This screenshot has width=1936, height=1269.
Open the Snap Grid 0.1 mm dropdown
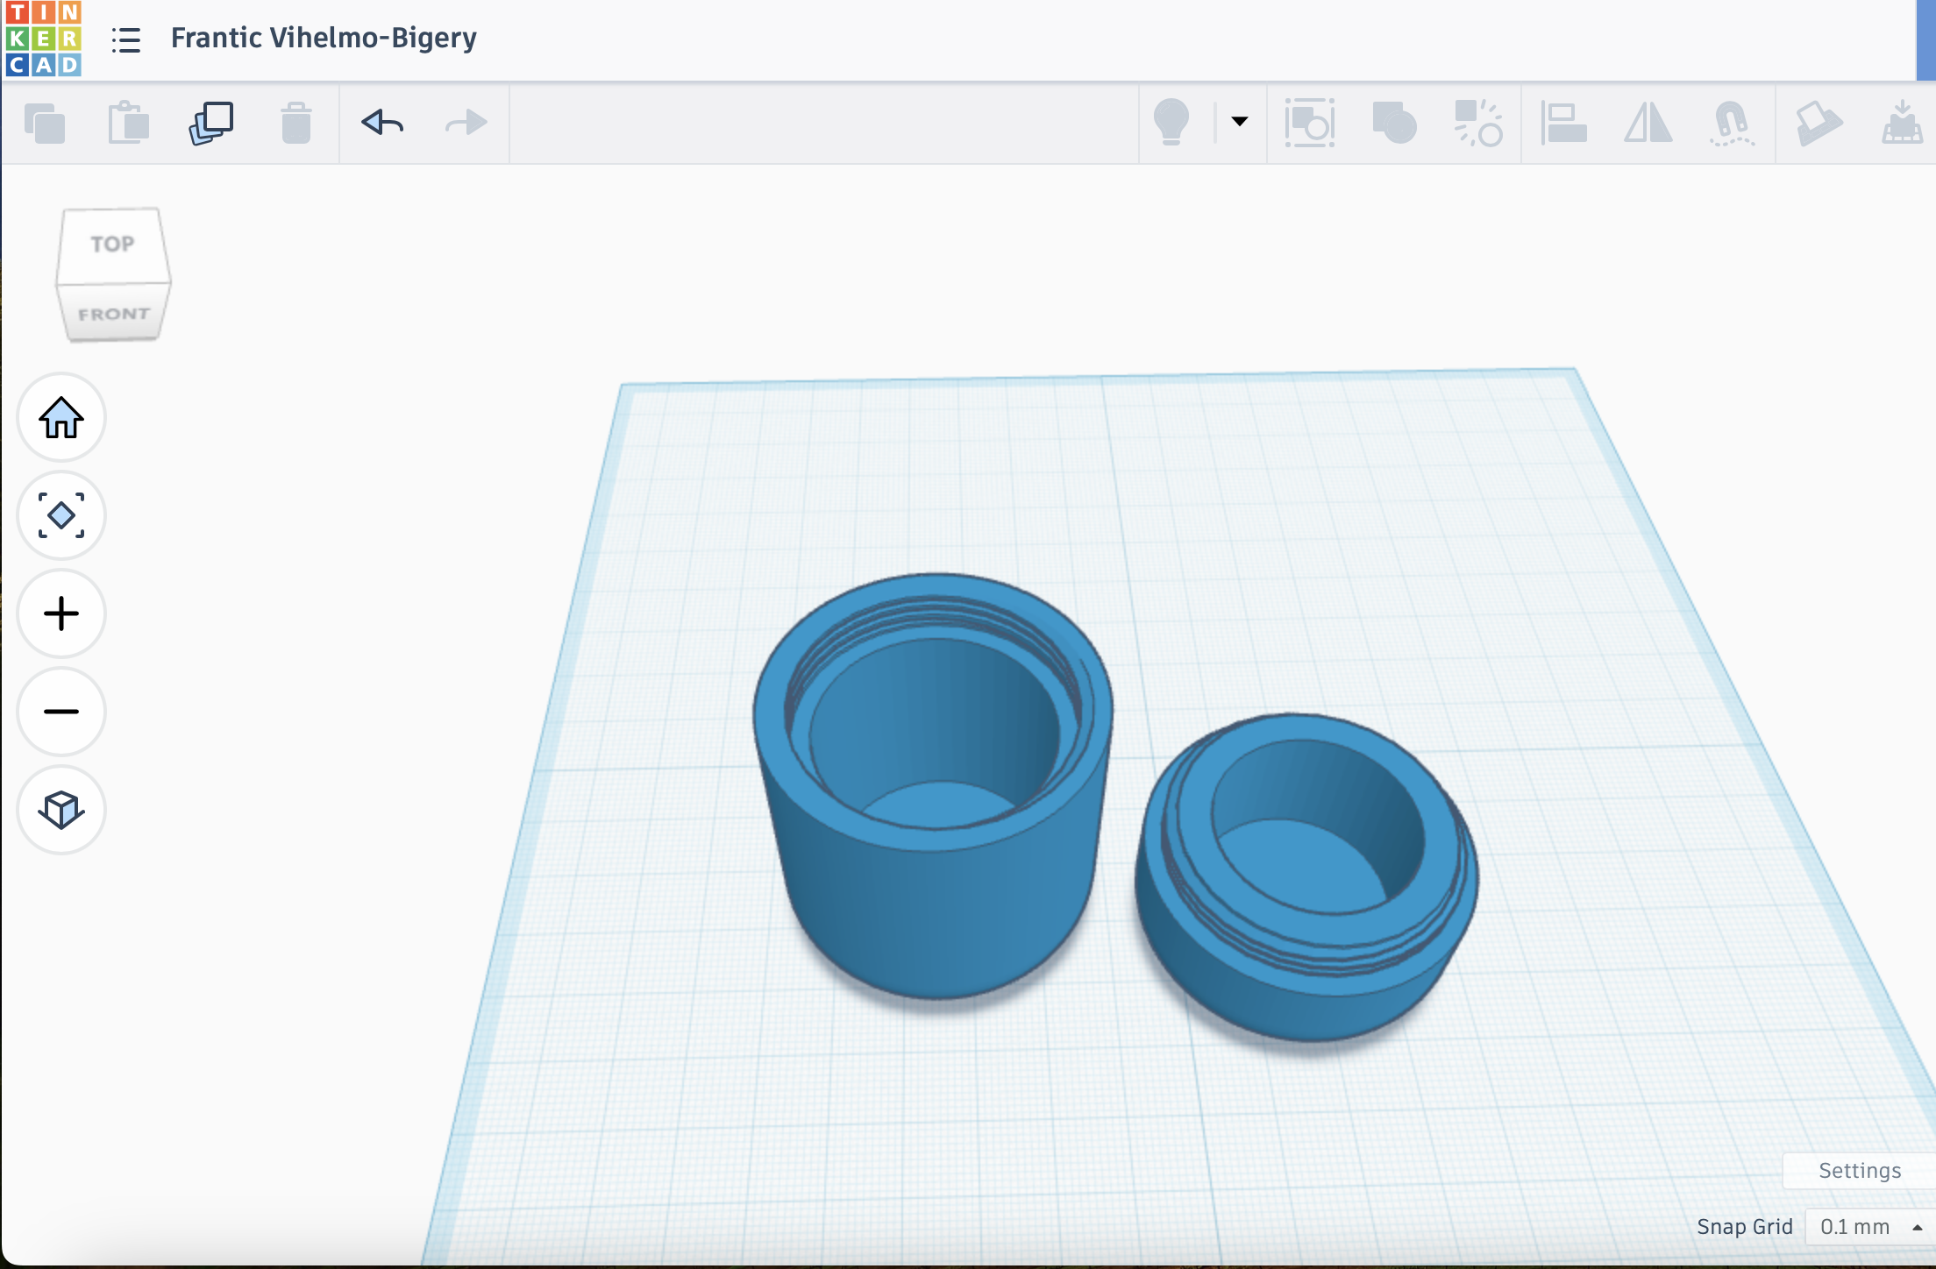coord(1869,1227)
